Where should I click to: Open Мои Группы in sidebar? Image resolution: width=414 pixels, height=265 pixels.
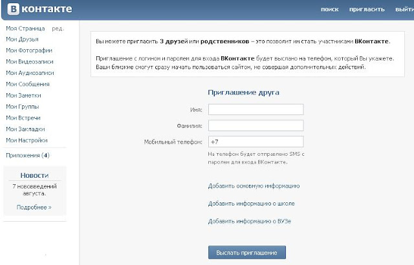23,107
